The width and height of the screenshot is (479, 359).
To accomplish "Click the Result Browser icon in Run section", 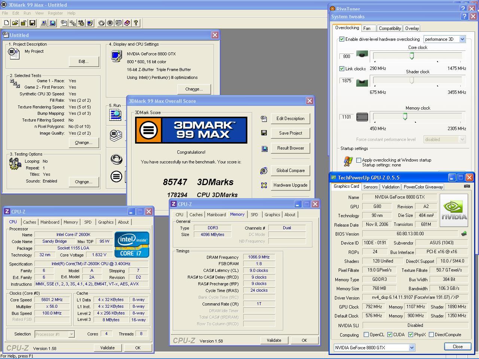I will [116, 114].
